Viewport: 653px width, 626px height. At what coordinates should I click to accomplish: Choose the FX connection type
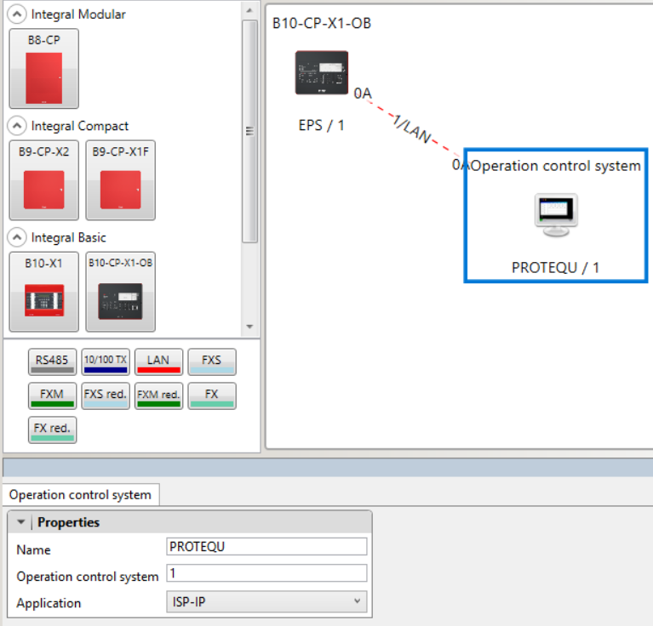(212, 396)
